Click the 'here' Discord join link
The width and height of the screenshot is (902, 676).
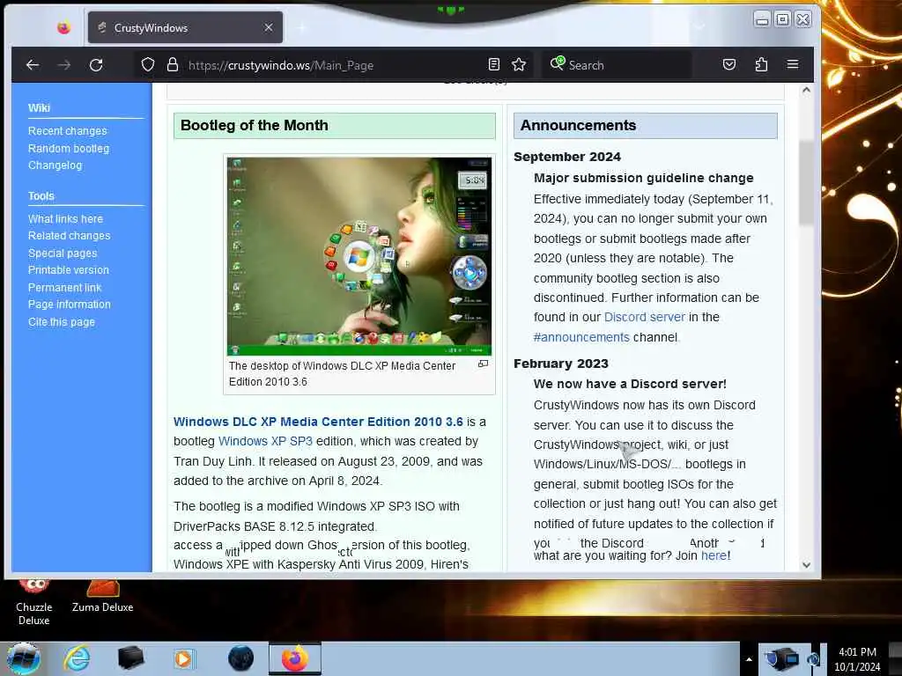click(x=713, y=555)
